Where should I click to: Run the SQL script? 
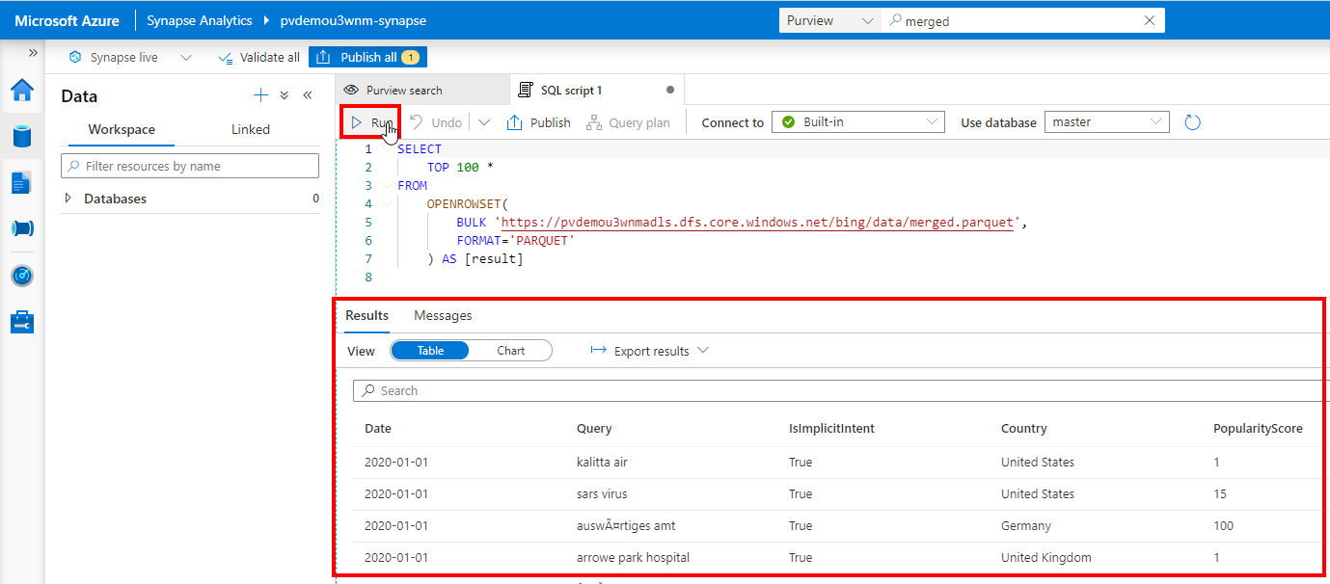point(371,122)
